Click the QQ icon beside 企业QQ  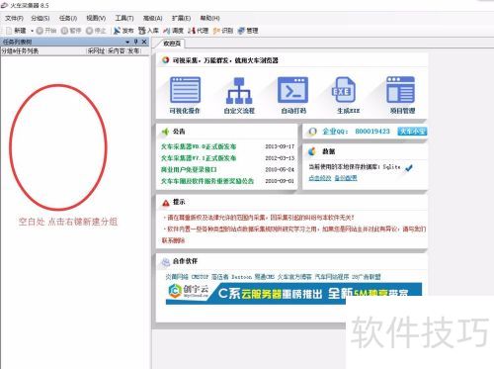pos(312,132)
